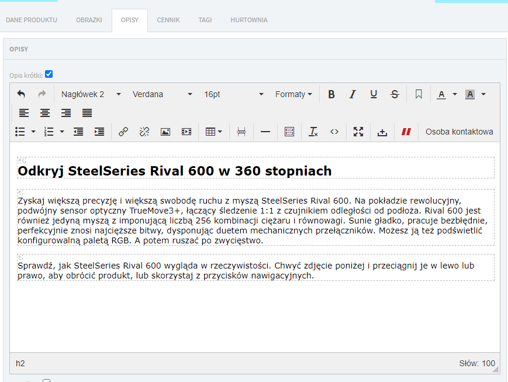The height and width of the screenshot is (382, 508).
Task: Increase the indent
Action: coord(99,132)
